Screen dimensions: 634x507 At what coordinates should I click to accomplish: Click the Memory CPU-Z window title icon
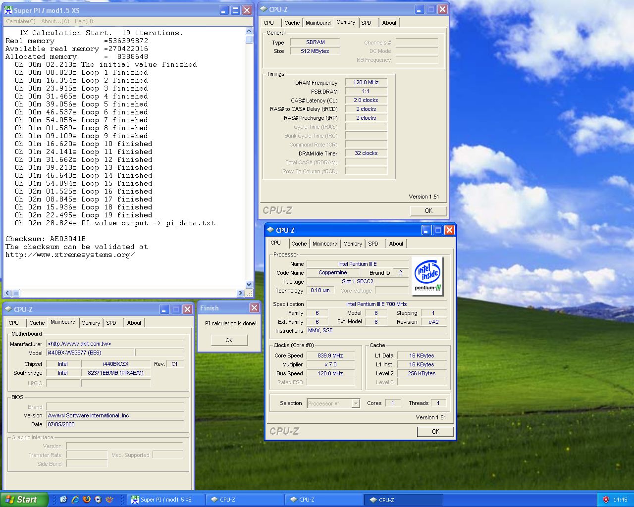point(264,9)
